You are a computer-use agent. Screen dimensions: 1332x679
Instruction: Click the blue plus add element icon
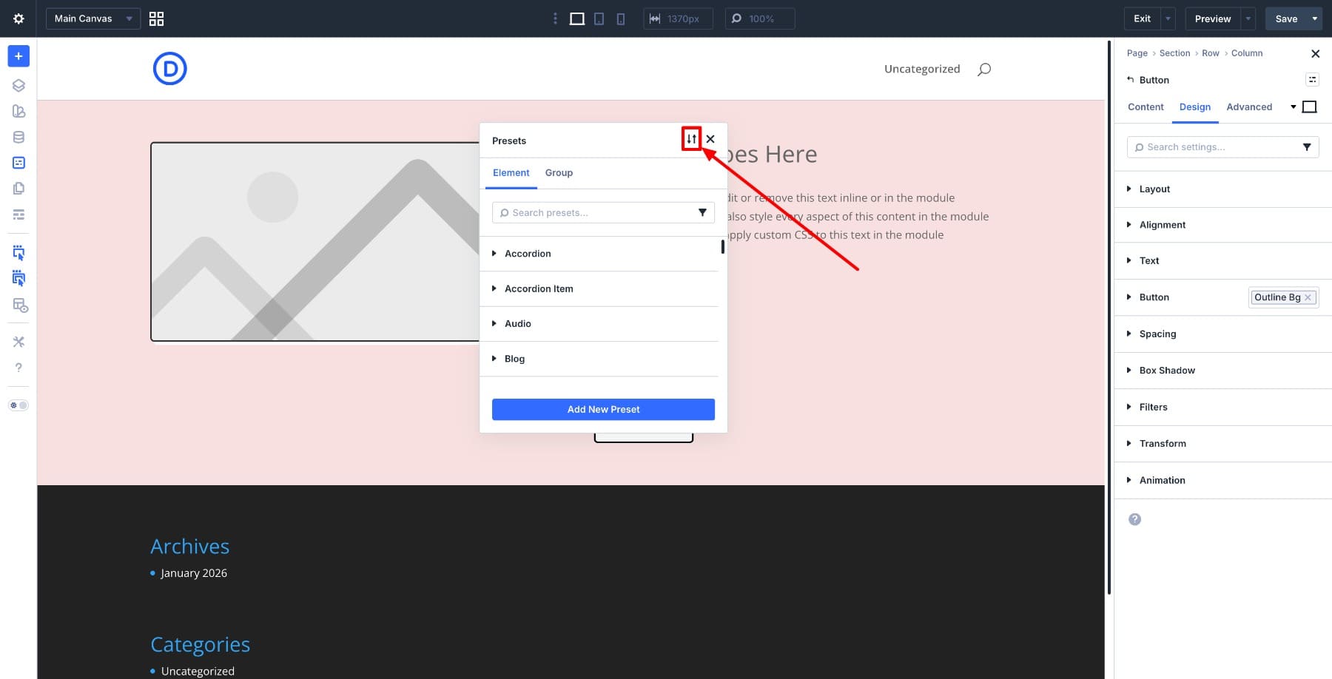[x=18, y=56]
